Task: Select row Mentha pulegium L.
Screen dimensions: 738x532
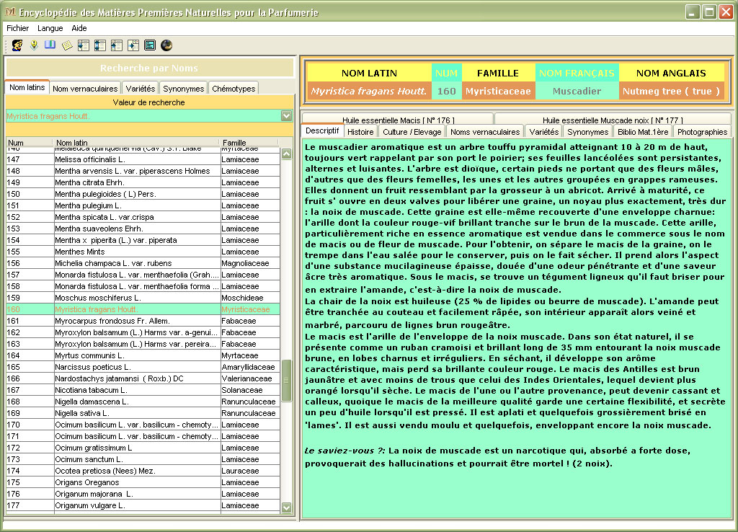Action: tap(143, 205)
